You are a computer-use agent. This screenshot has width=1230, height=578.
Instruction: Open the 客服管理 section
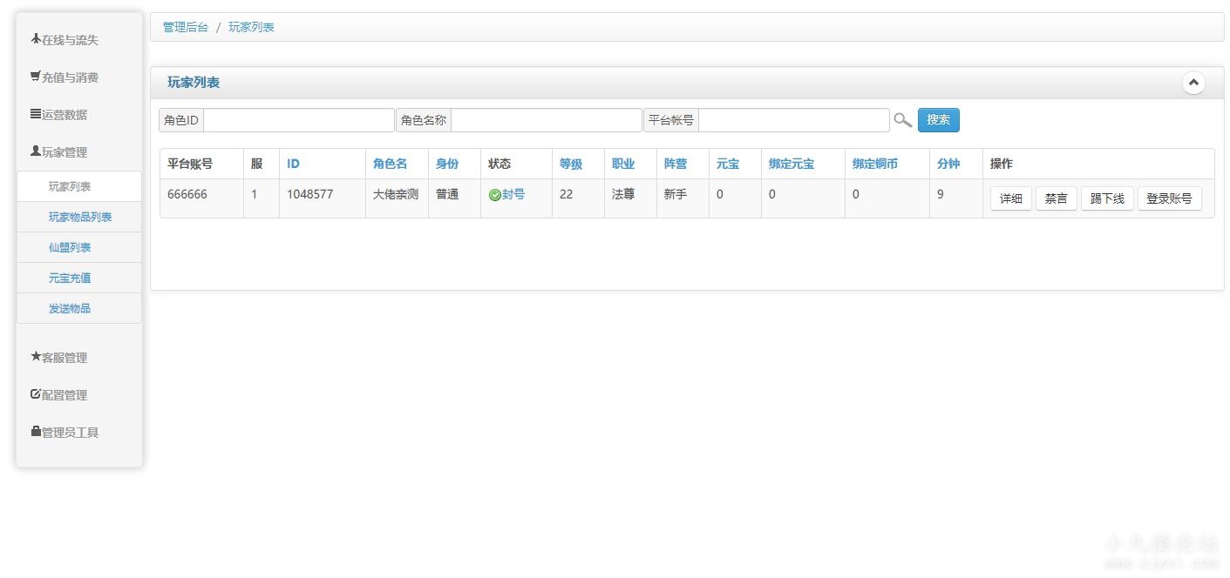[x=59, y=358]
